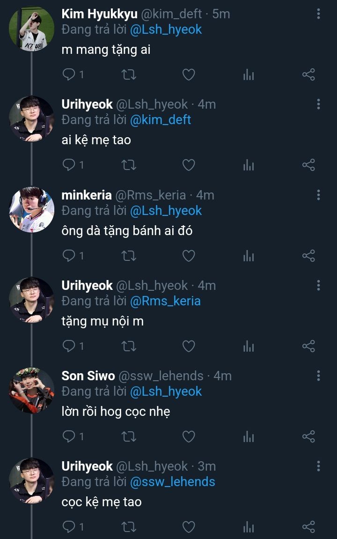This screenshot has height=539, width=337.
Task: Reply to Urihyeok's "tặng mụ nội m" tweet
Action: 69,346
